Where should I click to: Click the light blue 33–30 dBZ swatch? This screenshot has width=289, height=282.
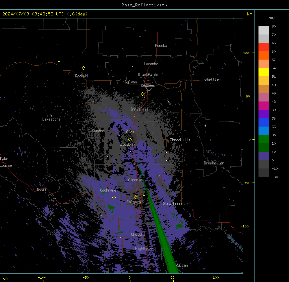click(264, 131)
